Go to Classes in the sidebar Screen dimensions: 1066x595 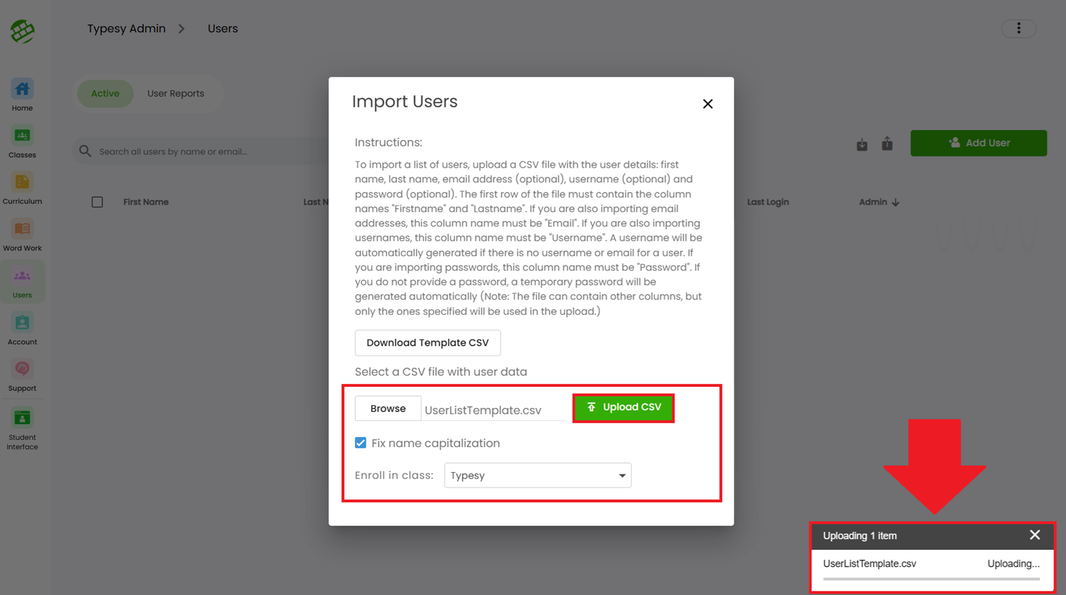(x=22, y=142)
